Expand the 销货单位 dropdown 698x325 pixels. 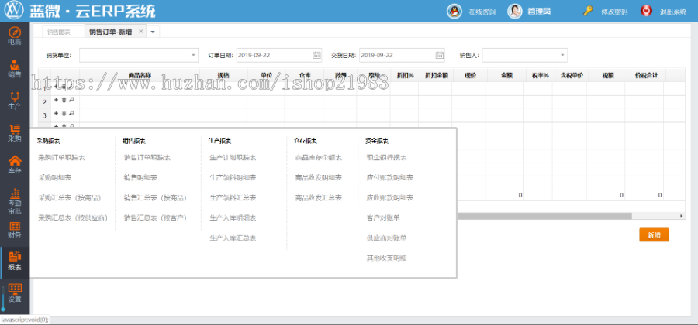point(193,56)
